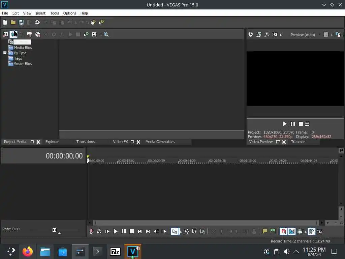Select the Zoom Edit tool
345x259 pixels.
202,231
